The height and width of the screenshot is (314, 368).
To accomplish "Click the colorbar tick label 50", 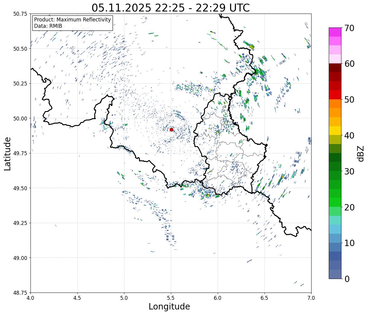I will tap(349, 100).
